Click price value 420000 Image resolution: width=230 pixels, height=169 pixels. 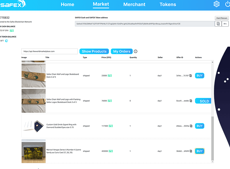tap(105, 151)
